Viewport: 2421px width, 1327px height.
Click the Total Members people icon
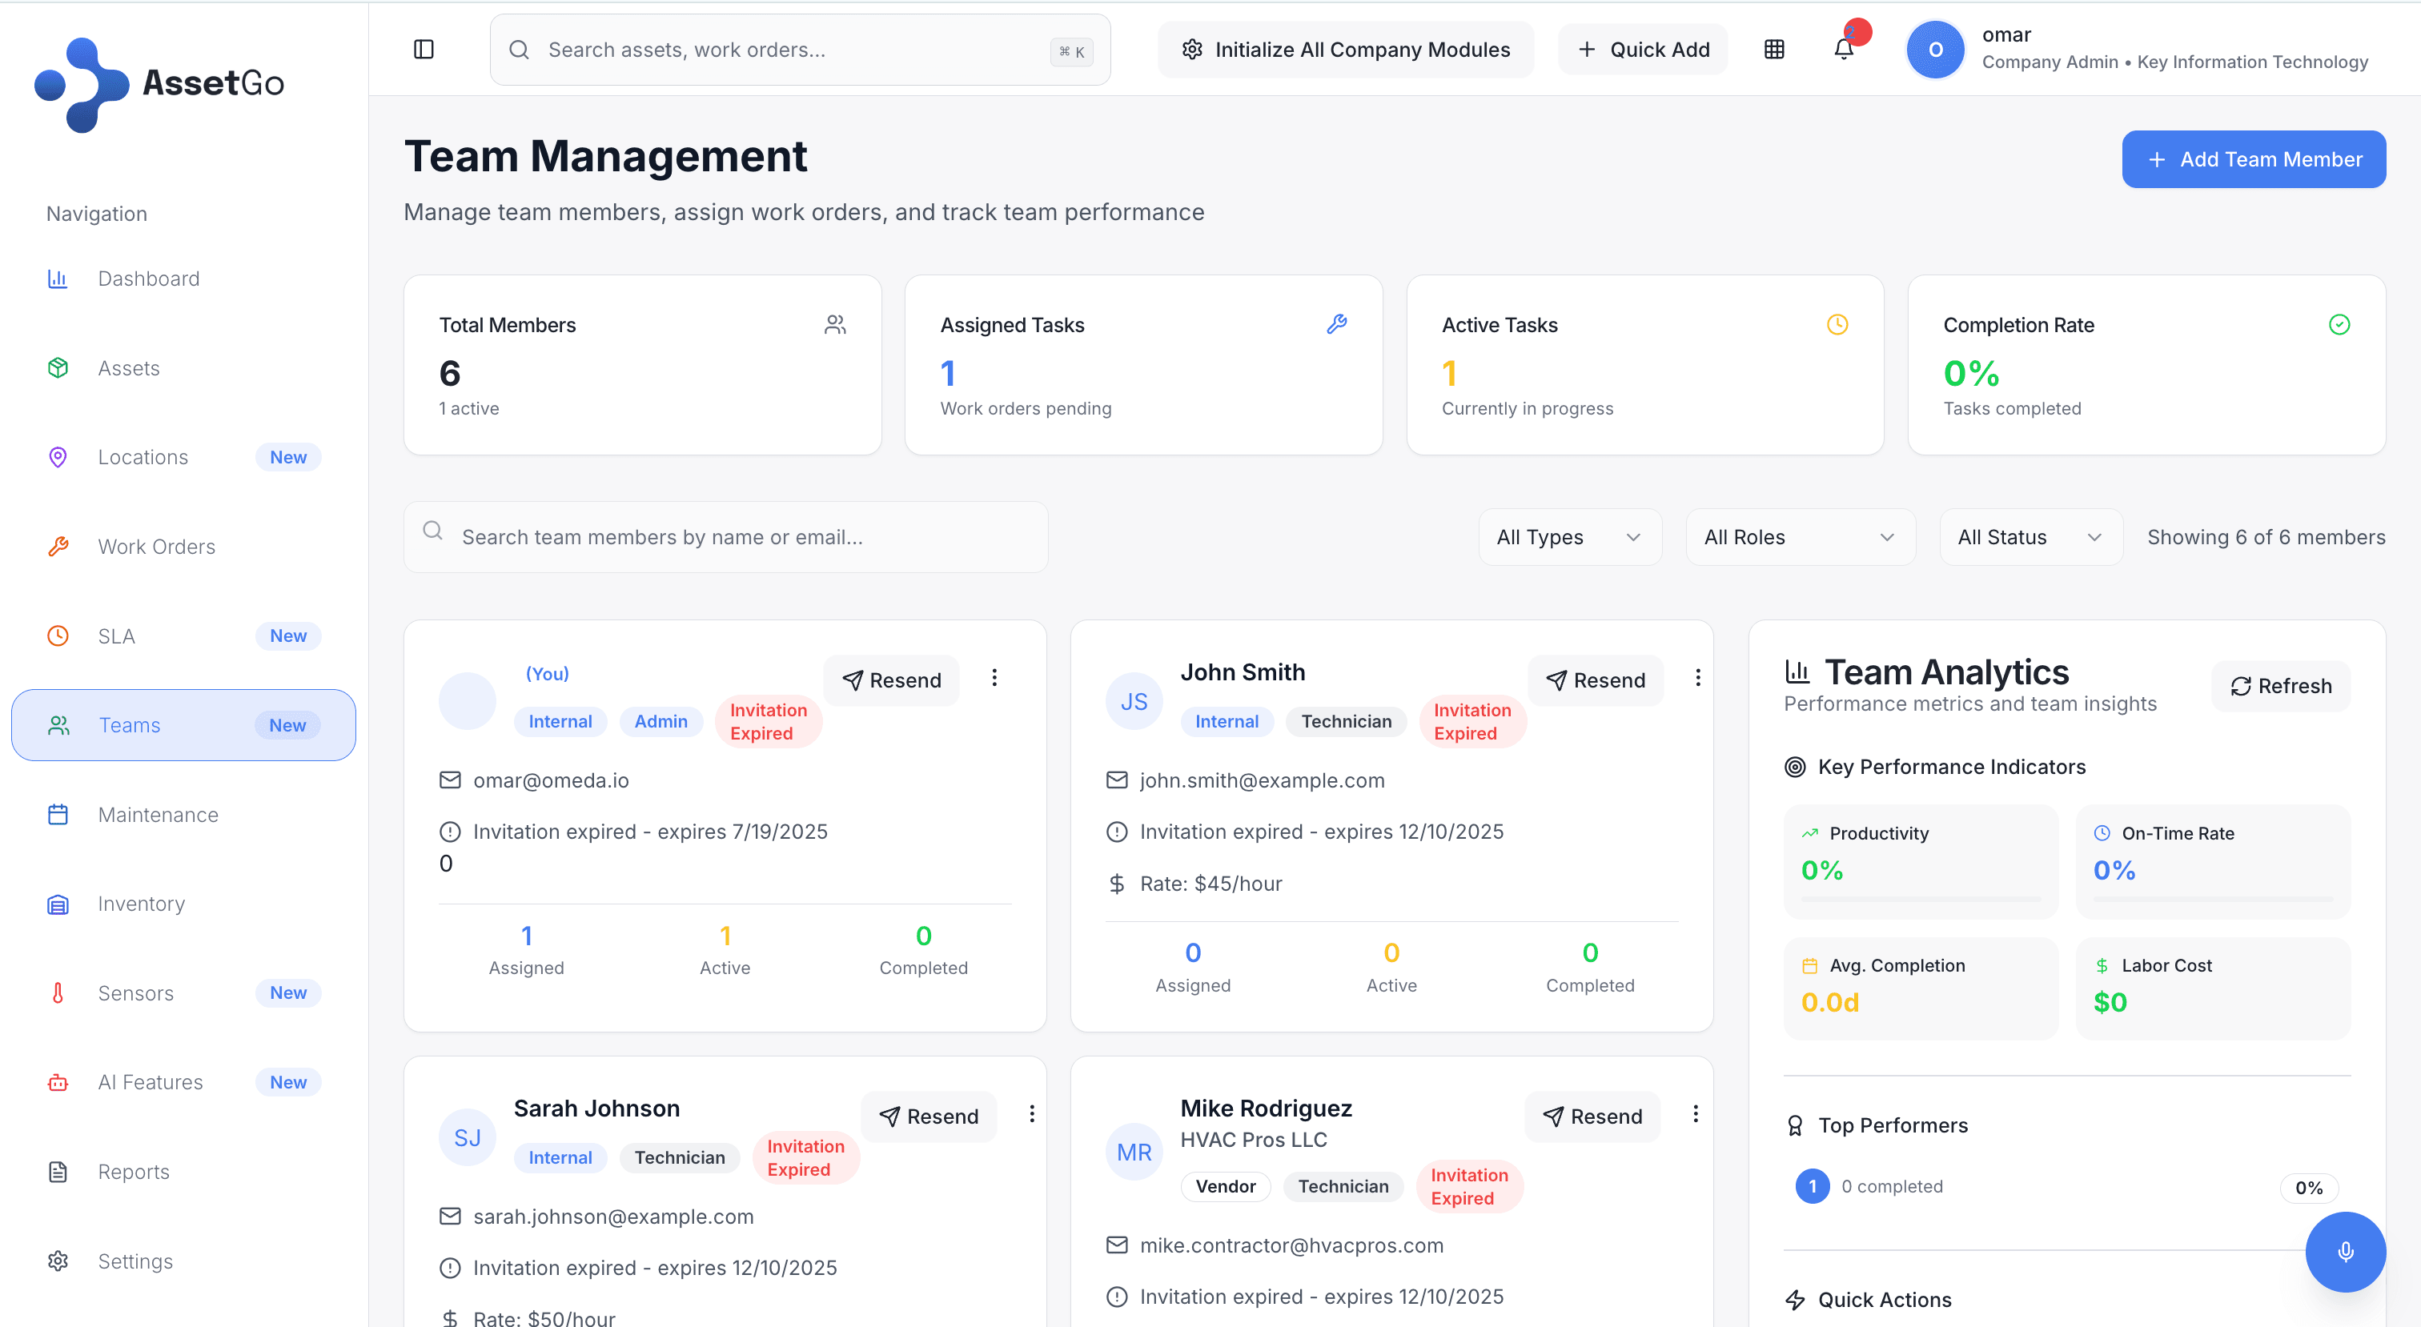(834, 324)
